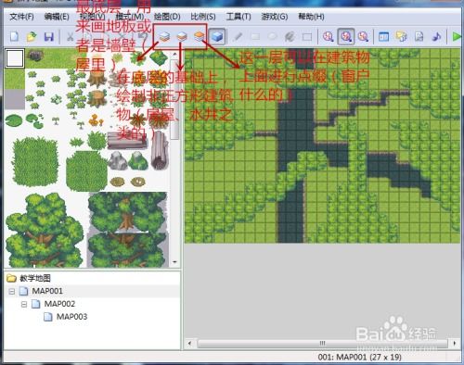The height and width of the screenshot is (365, 464).
Task: Open the resource manager icon
Action: tap(401, 37)
